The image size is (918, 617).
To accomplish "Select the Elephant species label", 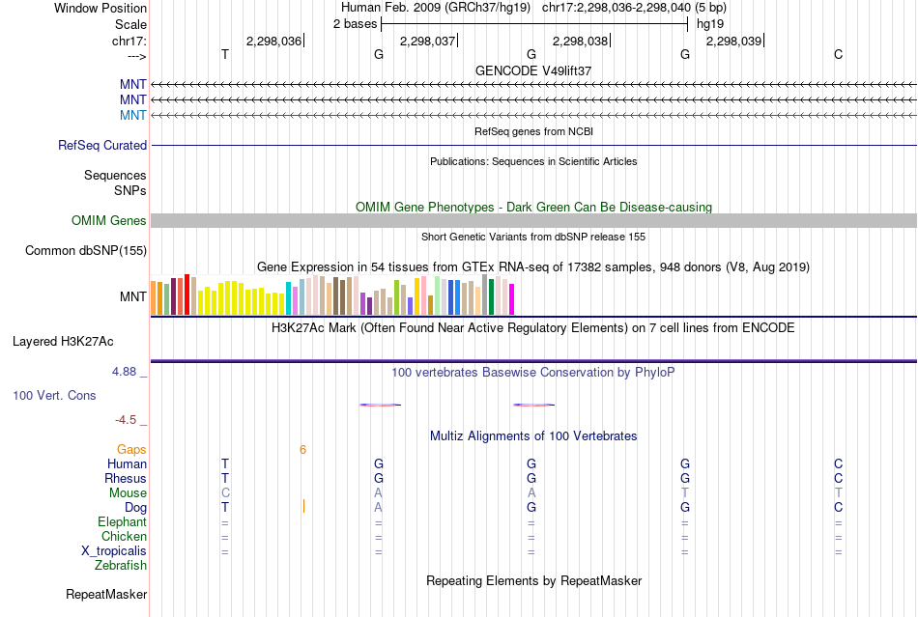I will pyautogui.click(x=122, y=521).
